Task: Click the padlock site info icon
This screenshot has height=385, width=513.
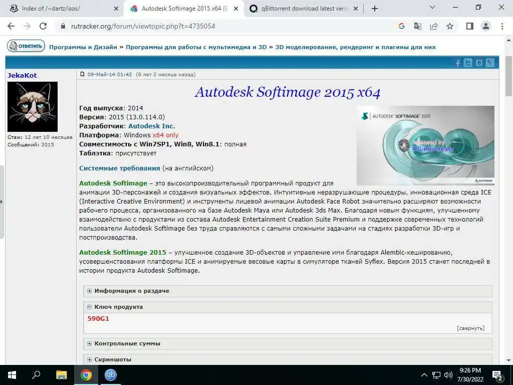Action: (63, 26)
